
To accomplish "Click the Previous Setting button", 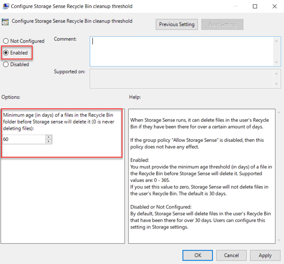I will pyautogui.click(x=177, y=24).
